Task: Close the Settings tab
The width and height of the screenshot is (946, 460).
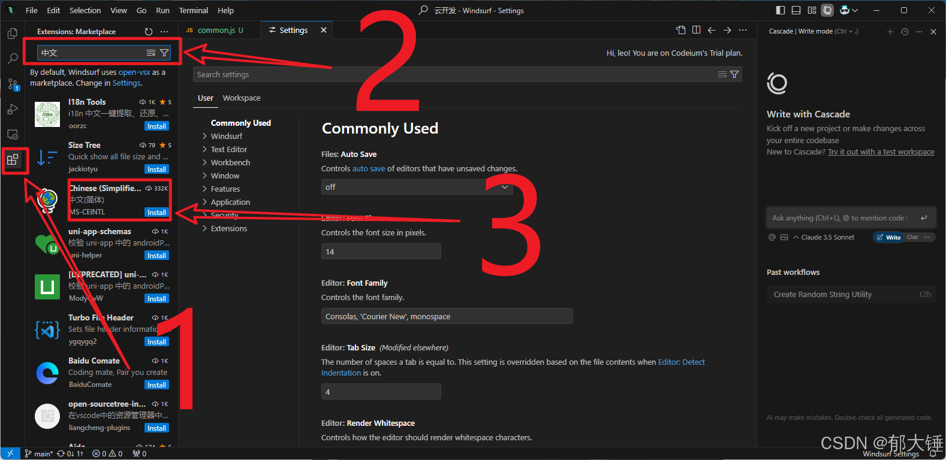Action: pos(324,30)
